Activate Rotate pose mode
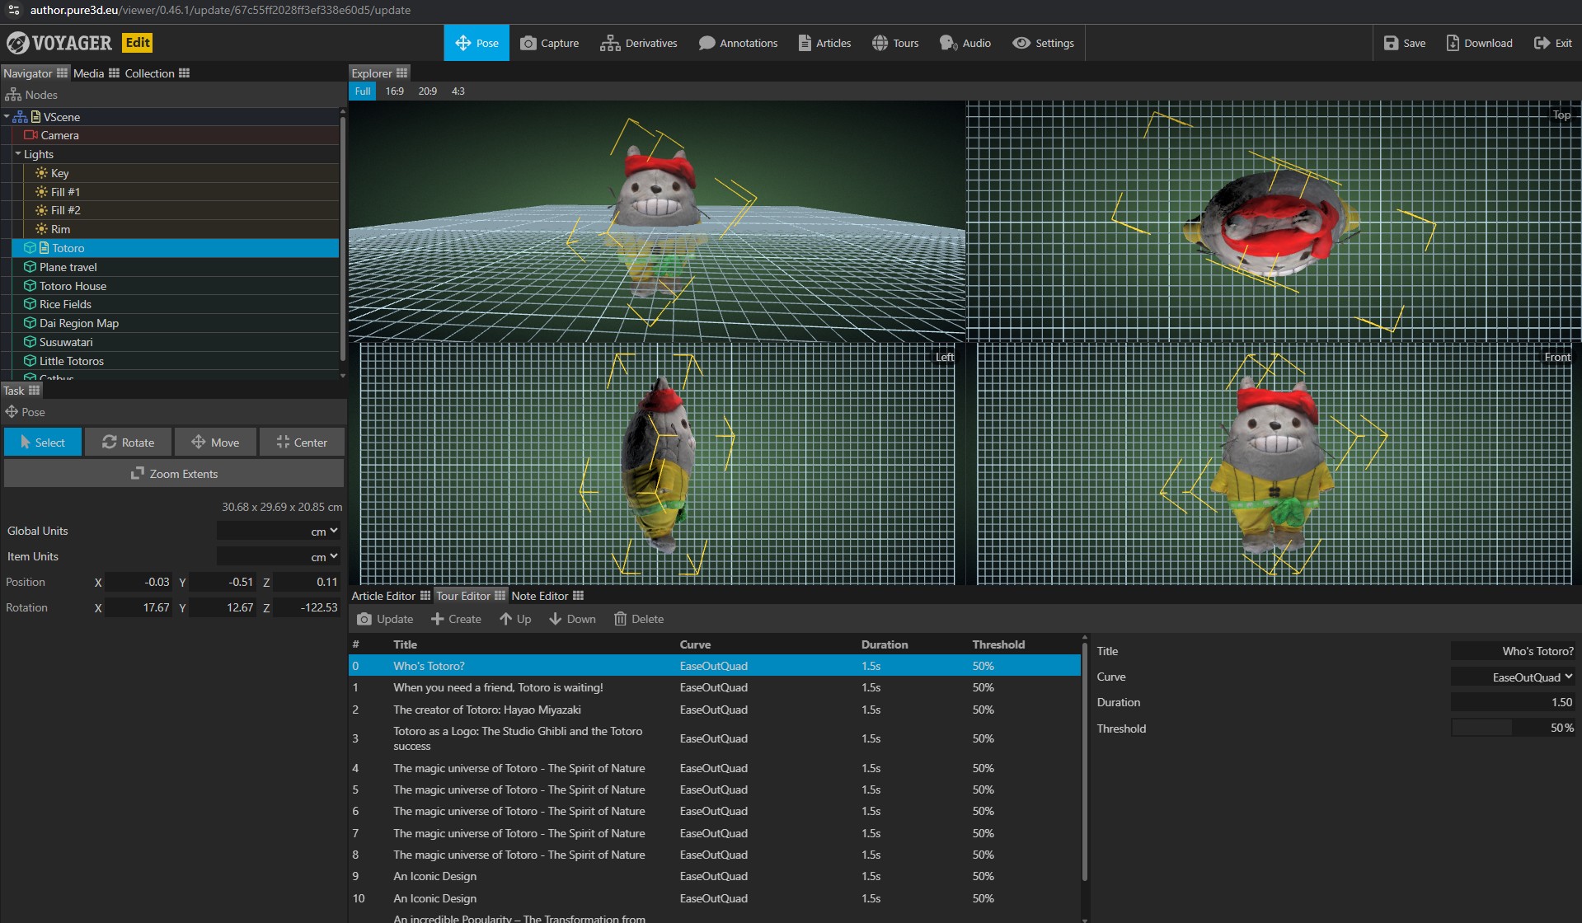 pyautogui.click(x=129, y=443)
